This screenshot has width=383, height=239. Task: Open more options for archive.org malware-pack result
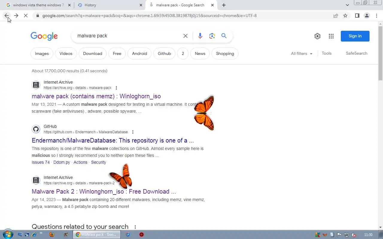116,88
